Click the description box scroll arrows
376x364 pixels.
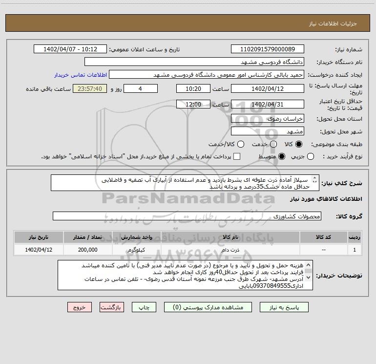(314, 179)
